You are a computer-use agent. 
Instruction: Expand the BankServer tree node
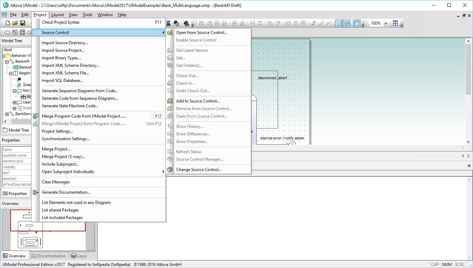pos(7,114)
